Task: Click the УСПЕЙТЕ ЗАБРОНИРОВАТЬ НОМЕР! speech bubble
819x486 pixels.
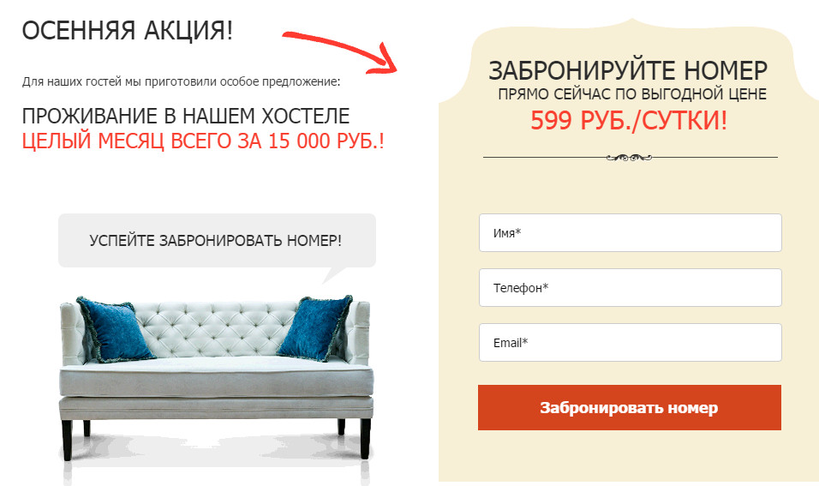Action: click(x=217, y=240)
